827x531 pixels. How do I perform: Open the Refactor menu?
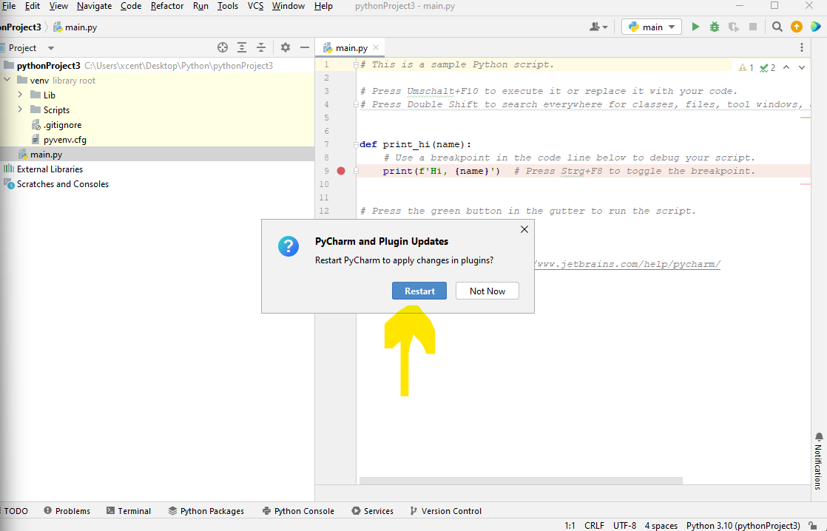(166, 6)
